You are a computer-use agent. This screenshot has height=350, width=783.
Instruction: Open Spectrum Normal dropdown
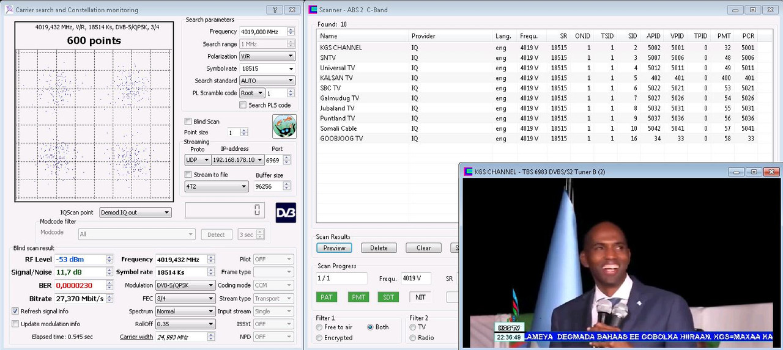[x=185, y=312]
